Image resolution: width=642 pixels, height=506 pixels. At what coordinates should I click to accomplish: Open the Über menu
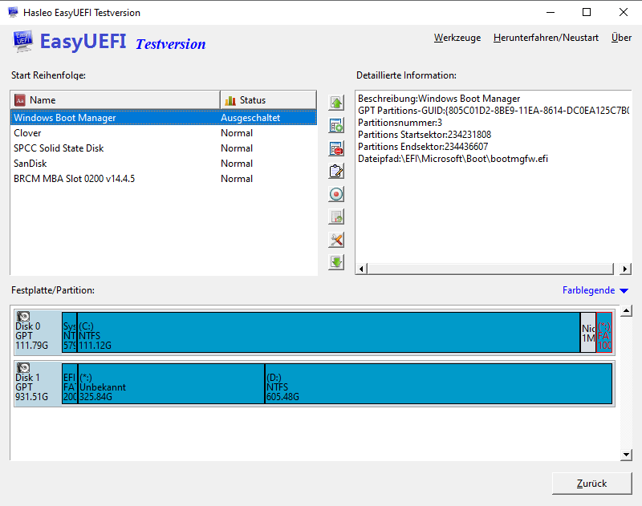[x=621, y=38]
